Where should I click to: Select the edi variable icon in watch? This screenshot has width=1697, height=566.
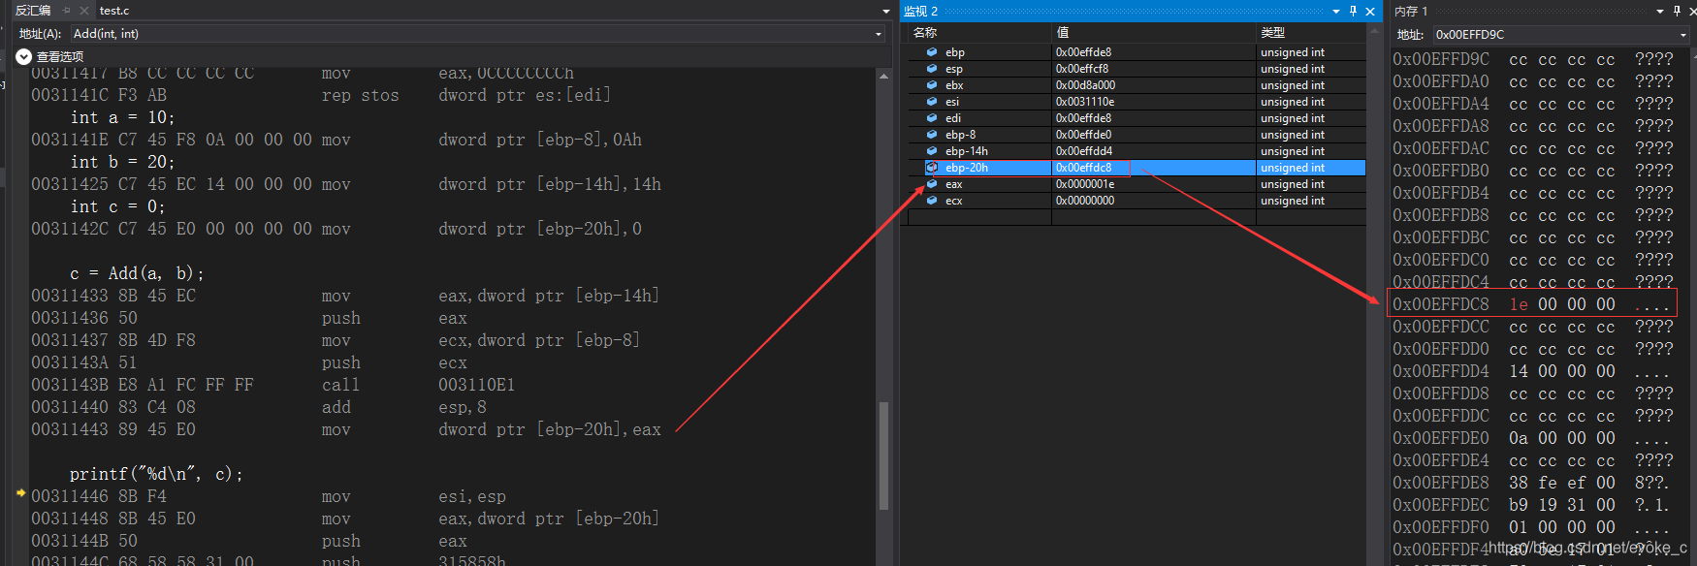coord(932,118)
